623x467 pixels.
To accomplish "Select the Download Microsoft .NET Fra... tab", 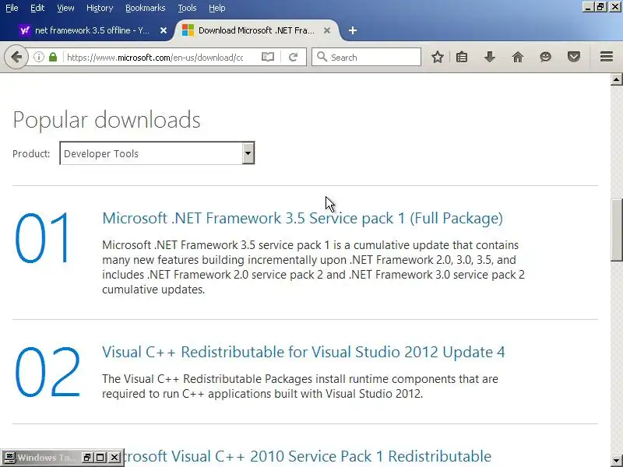I will [x=256, y=30].
